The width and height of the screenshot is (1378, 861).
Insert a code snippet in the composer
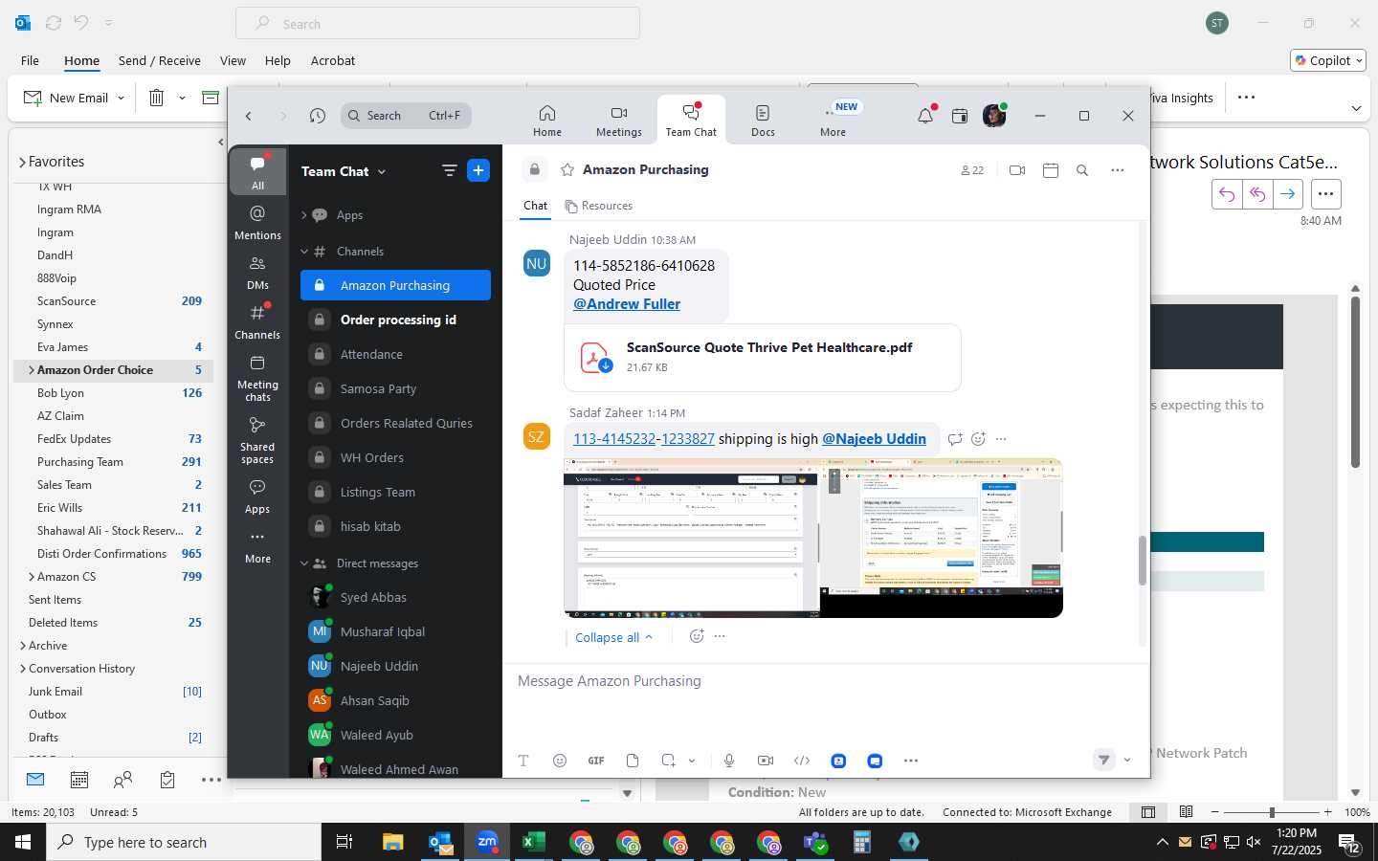click(x=802, y=761)
